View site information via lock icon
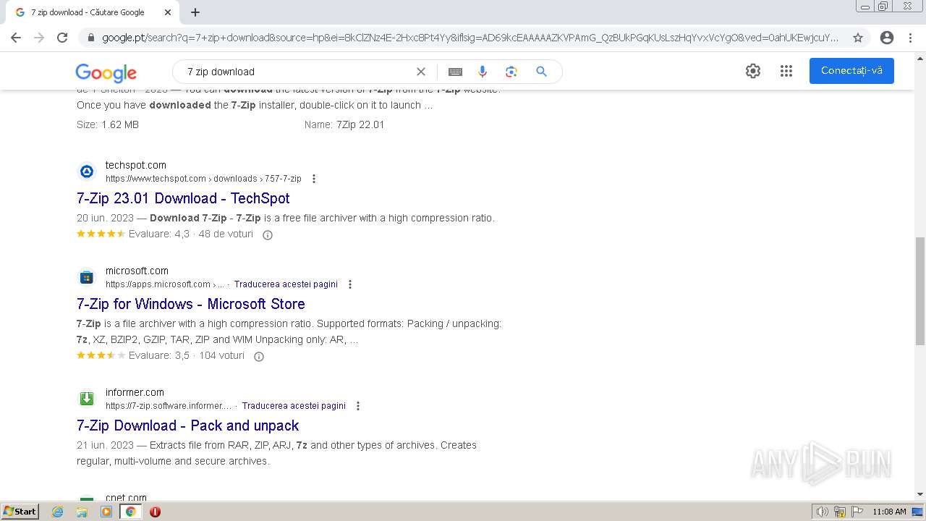The image size is (926, 521). click(90, 38)
